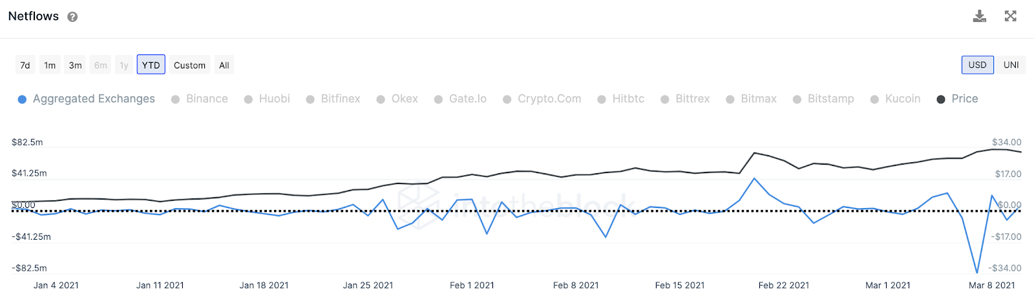Open the Netflows help question icon
The height and width of the screenshot is (303, 1034).
pos(72,17)
